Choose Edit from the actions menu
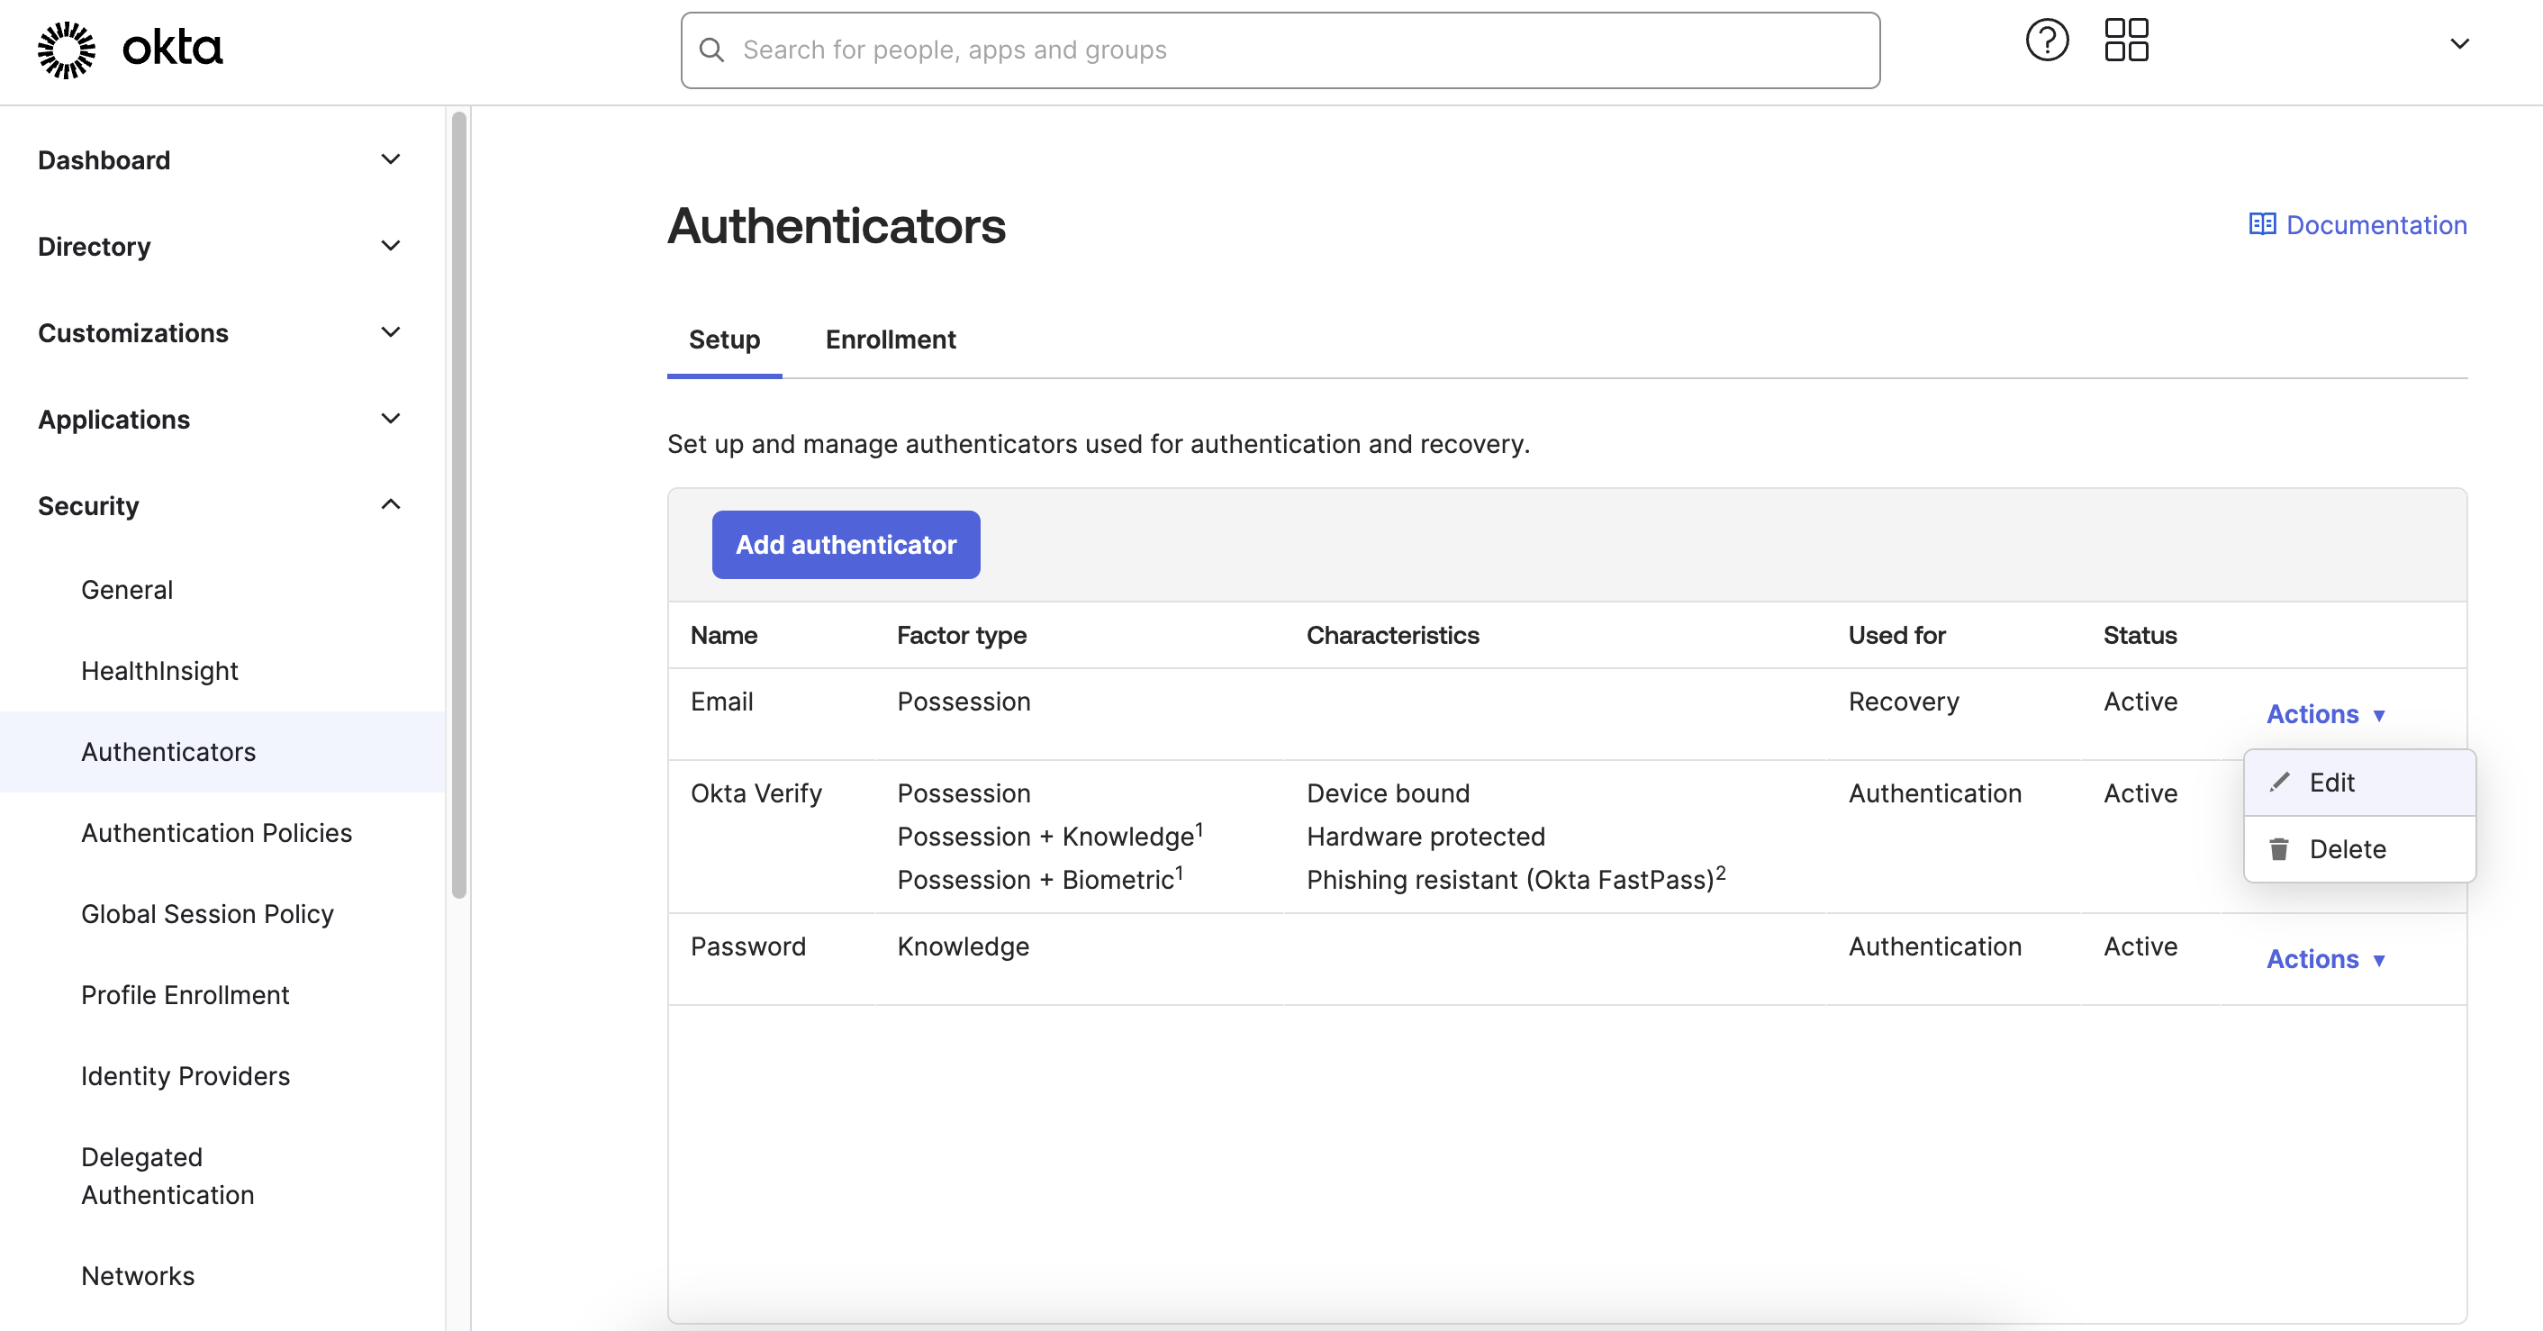The image size is (2543, 1331). coord(2359,782)
